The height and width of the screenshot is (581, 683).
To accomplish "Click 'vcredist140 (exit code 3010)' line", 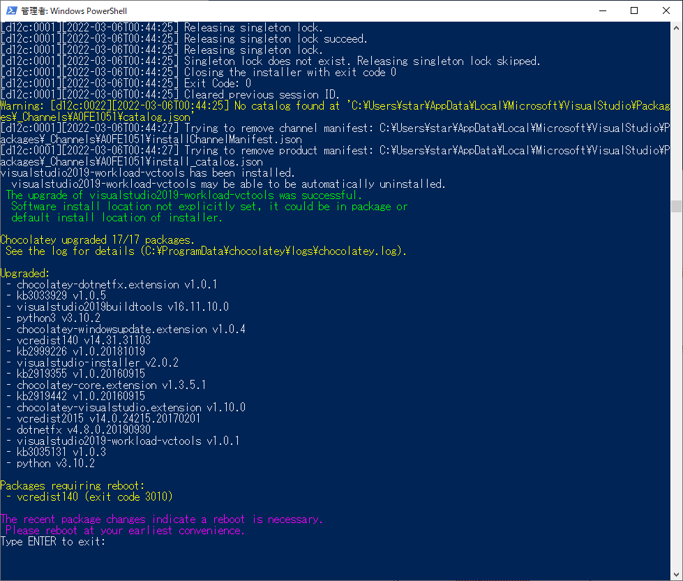I will coord(95,497).
